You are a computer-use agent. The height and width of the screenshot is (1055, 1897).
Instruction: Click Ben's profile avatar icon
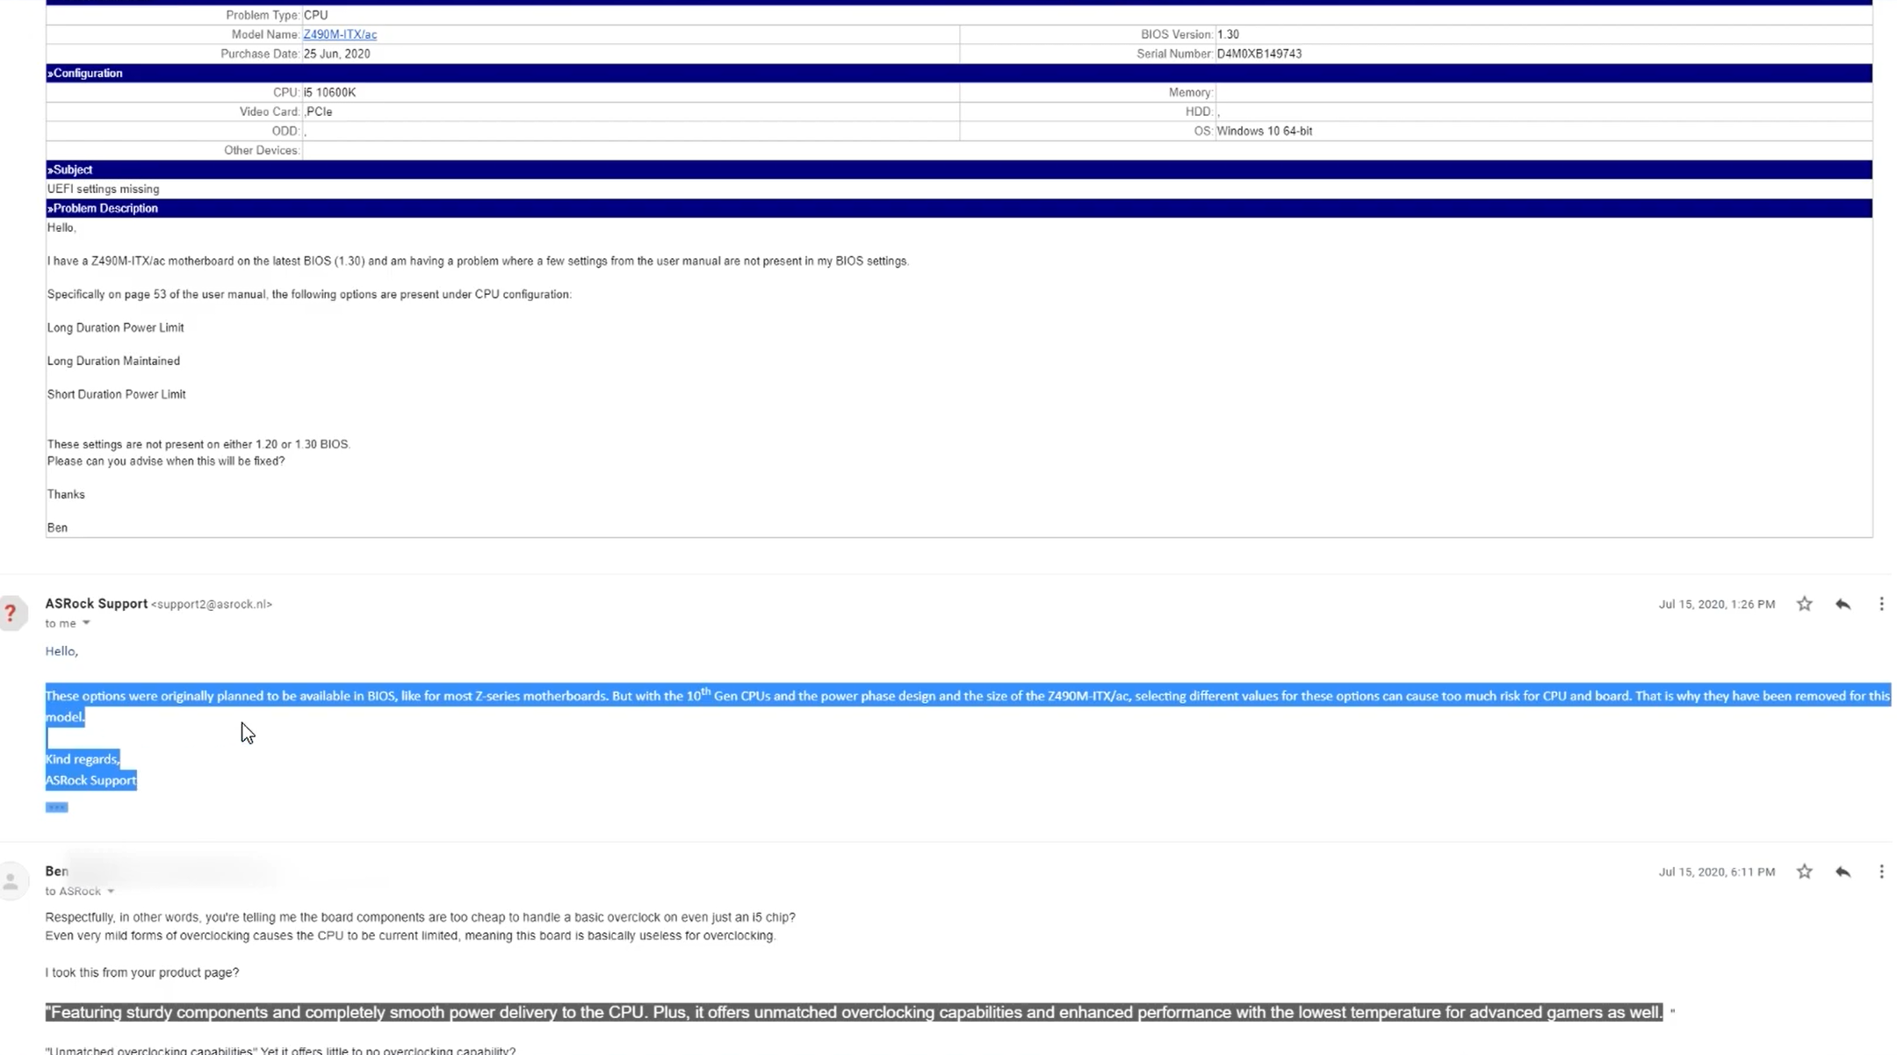(x=11, y=880)
